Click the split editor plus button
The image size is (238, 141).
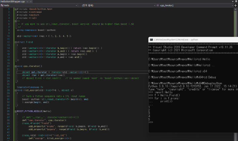pyautogui.click(x=236, y=5)
